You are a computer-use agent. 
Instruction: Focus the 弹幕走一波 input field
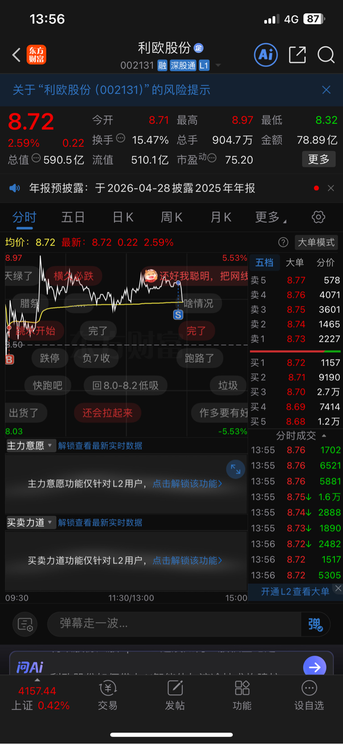[x=174, y=624]
